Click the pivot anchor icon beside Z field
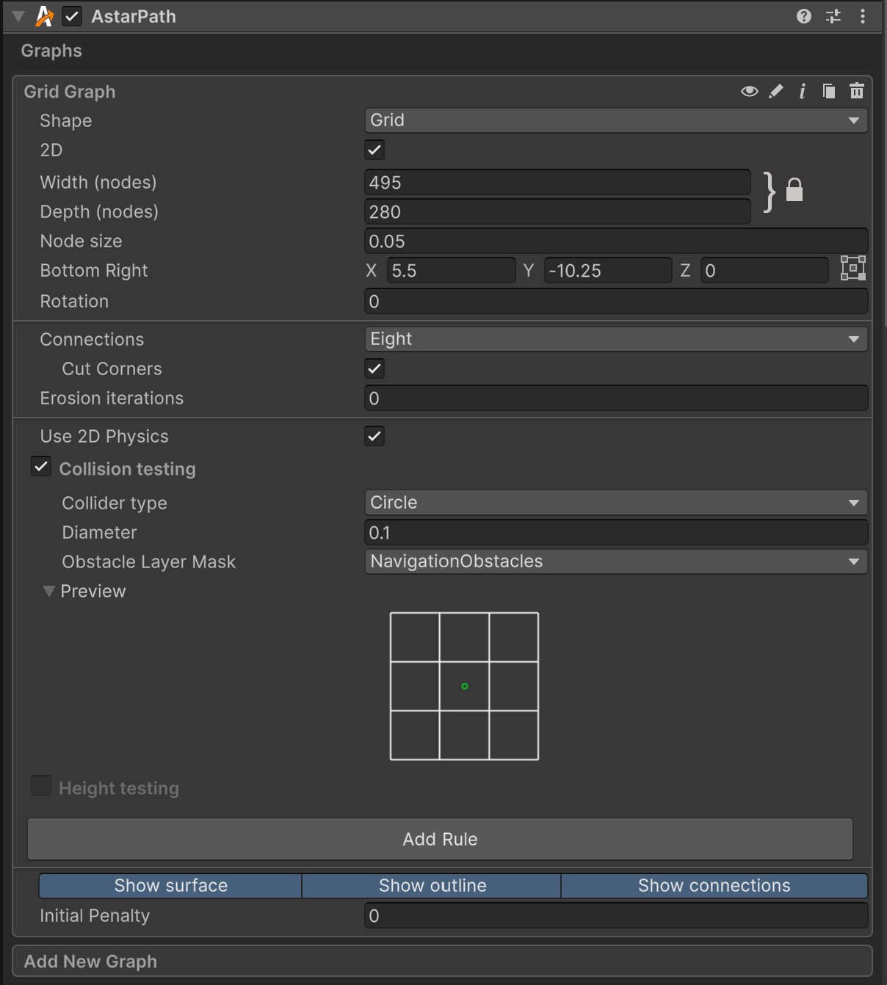Viewport: 887px width, 985px height. point(852,269)
